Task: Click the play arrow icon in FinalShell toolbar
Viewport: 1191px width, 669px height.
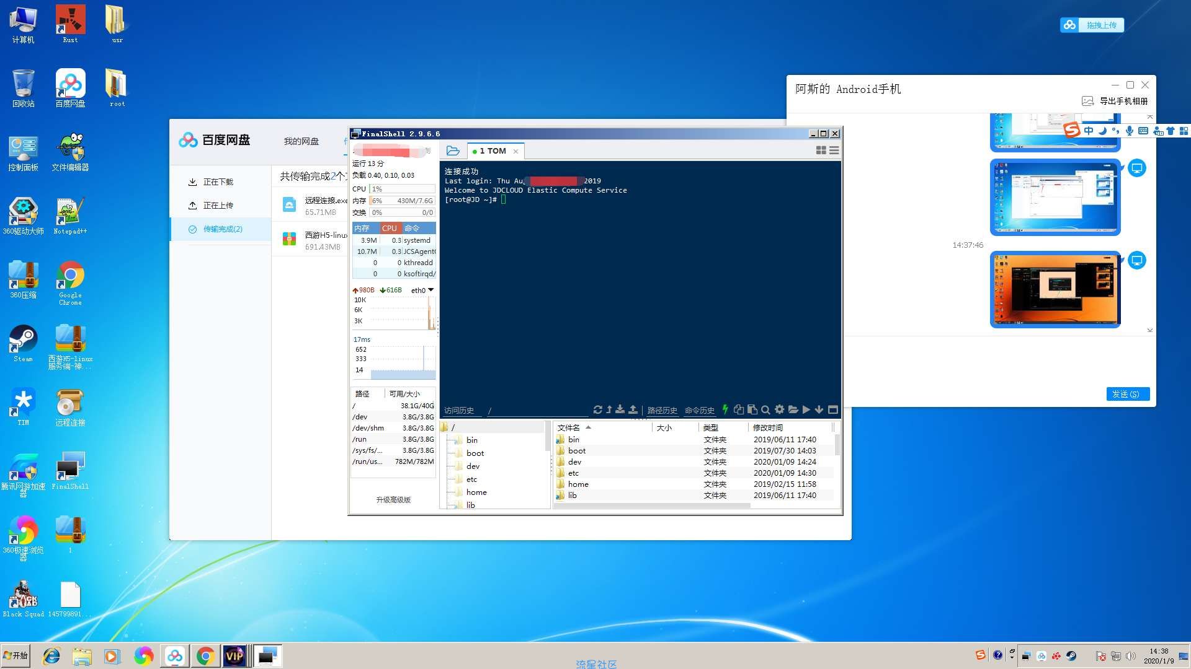Action: coord(806,409)
